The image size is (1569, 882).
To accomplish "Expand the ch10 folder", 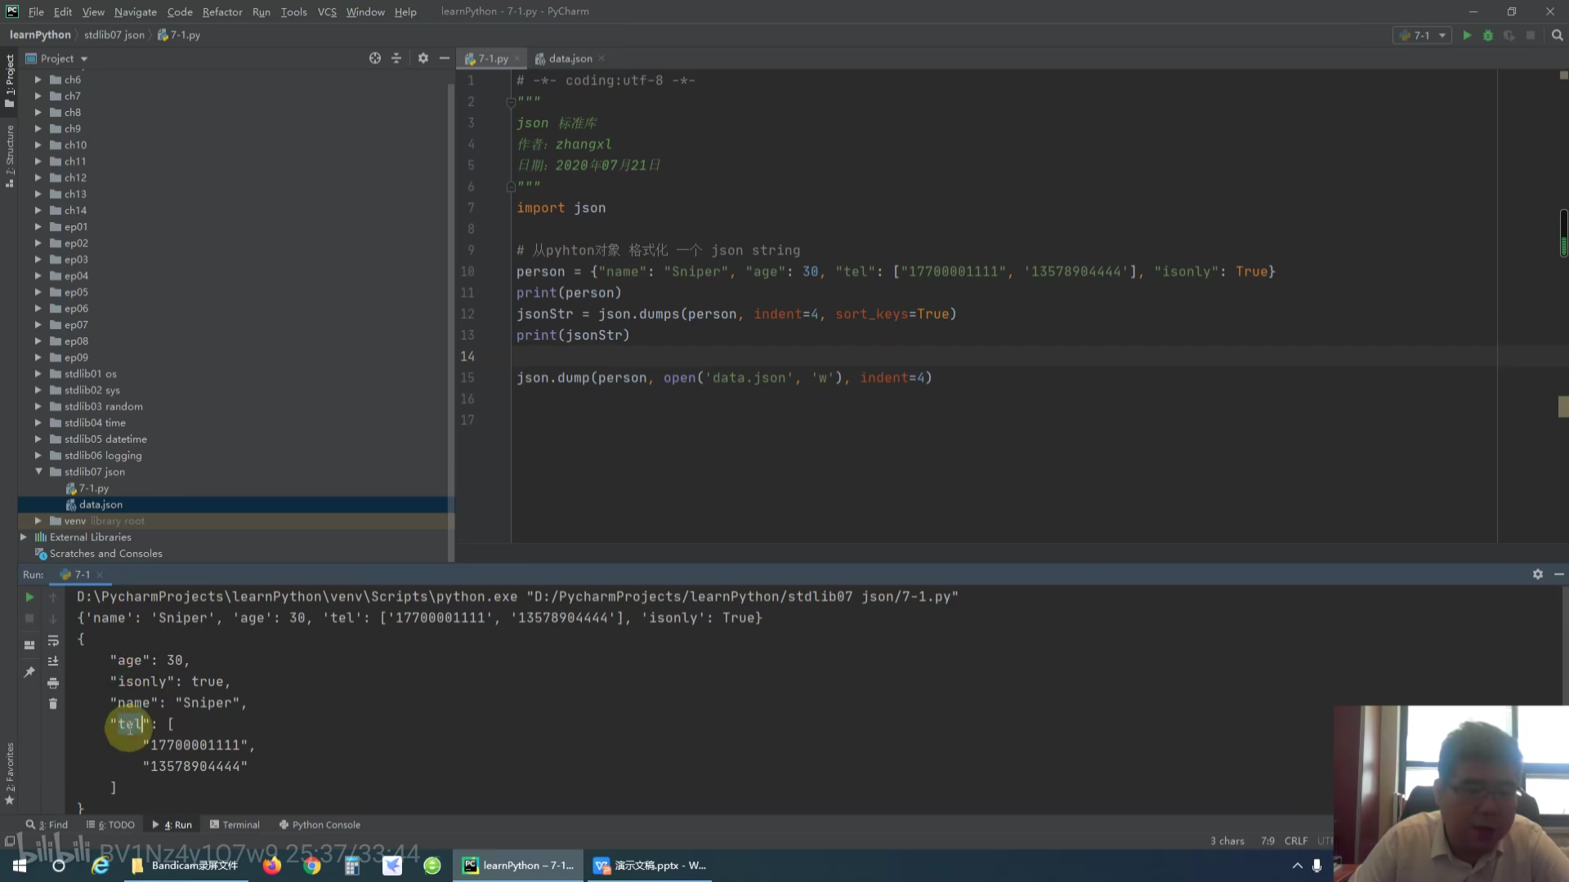I will click(x=38, y=145).
